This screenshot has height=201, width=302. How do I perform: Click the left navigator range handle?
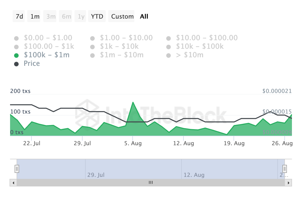point(17,168)
